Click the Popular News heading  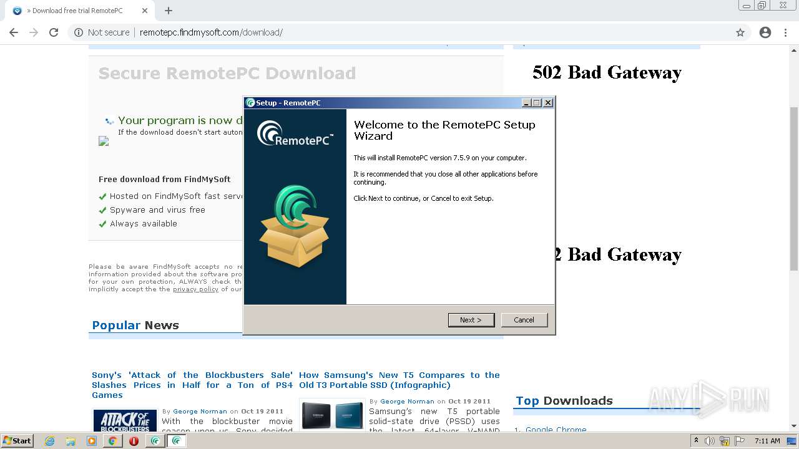[135, 325]
